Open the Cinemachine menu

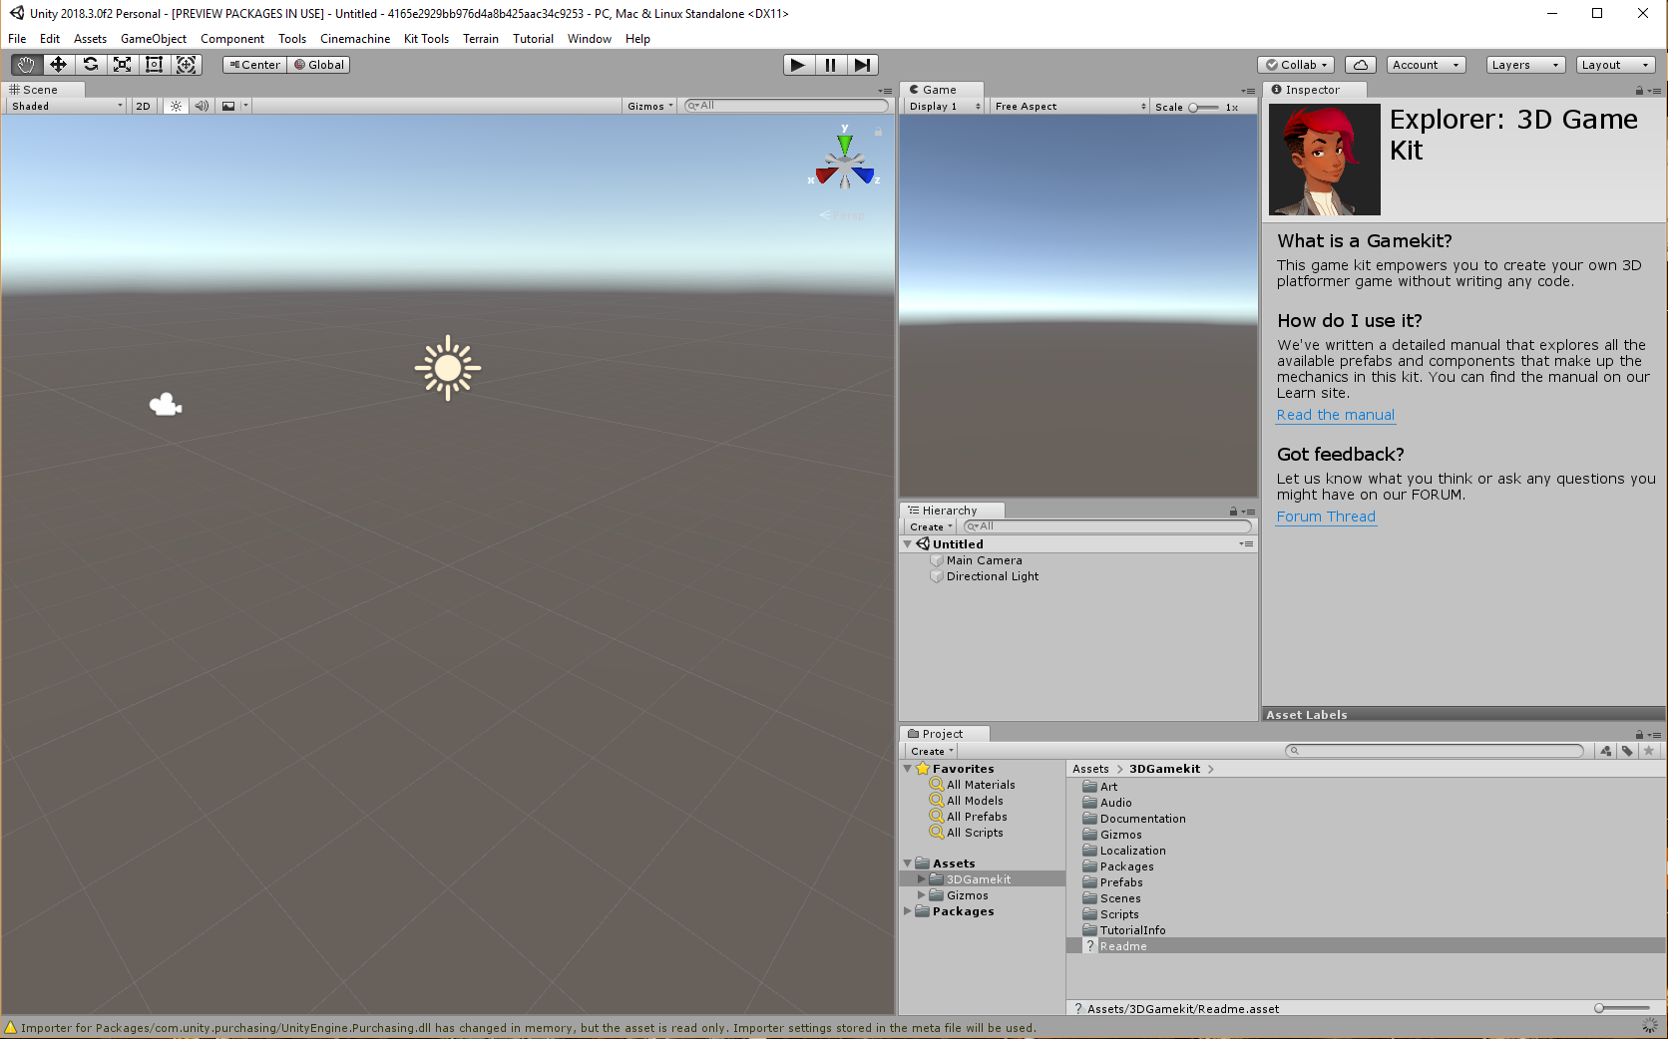coord(355,39)
